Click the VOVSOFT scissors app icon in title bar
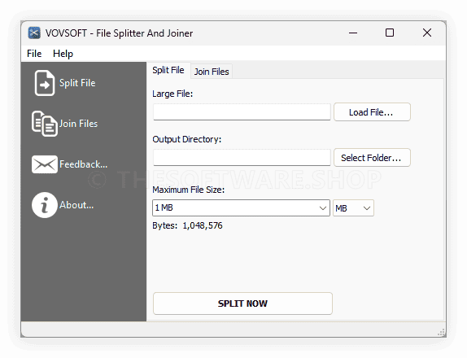 [x=34, y=33]
